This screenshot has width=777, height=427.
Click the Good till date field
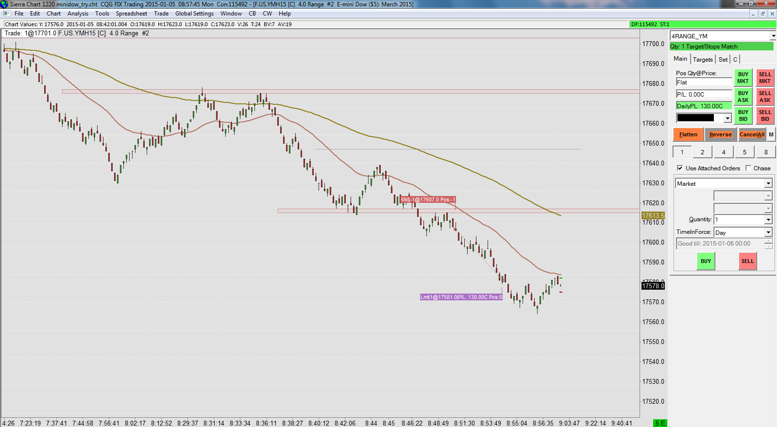[x=720, y=244]
